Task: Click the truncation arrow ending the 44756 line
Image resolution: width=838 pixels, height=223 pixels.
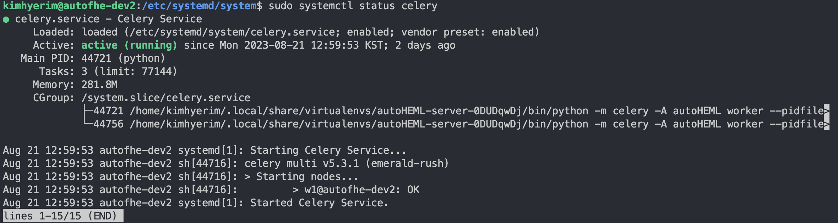Action: [x=827, y=124]
